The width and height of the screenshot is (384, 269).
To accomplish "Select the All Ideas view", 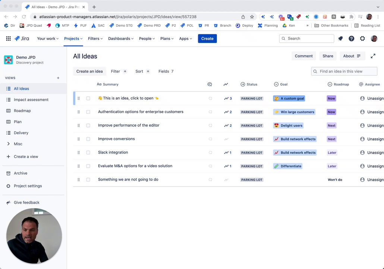I will 33,89.
